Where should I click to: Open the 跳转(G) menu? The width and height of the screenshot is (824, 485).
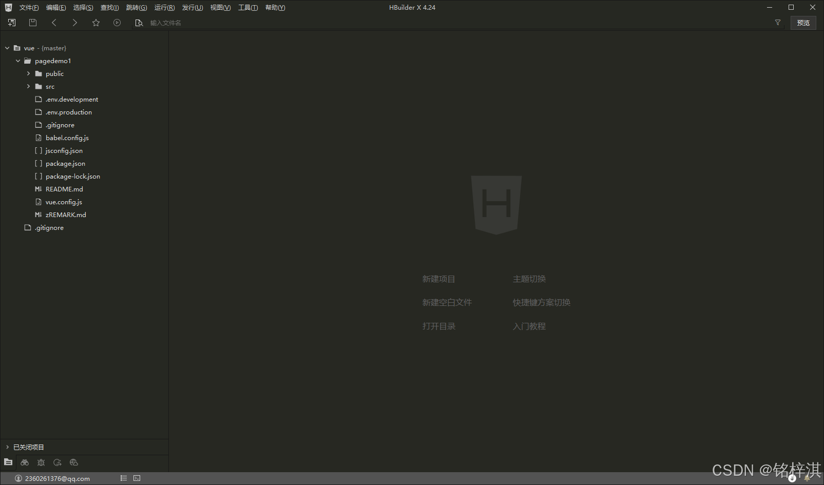point(137,8)
